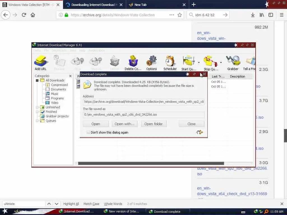Click the browser page vertical scrollbar thumb

coord(285,135)
